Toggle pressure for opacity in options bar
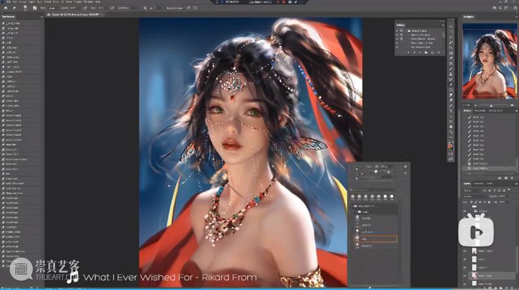 tap(85, 8)
